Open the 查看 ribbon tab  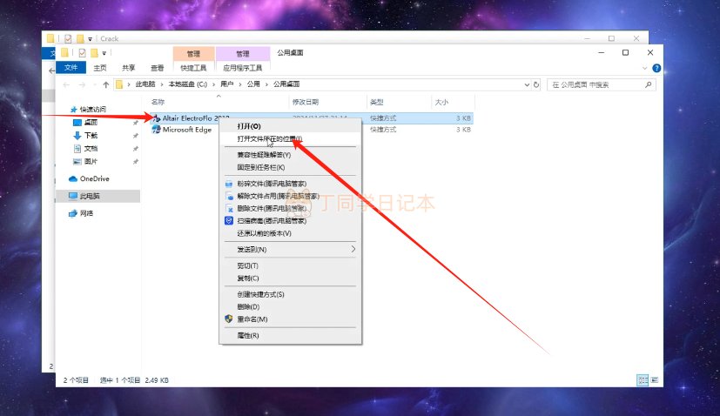157,68
